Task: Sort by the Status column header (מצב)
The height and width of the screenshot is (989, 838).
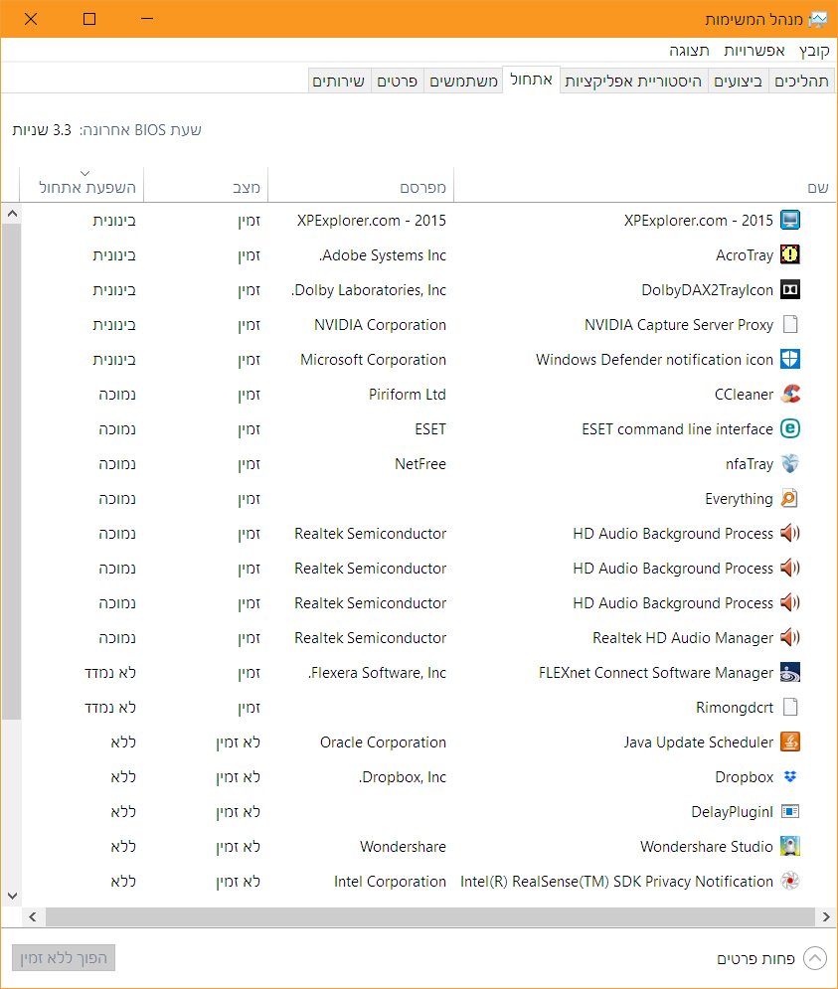Action: coord(206,186)
